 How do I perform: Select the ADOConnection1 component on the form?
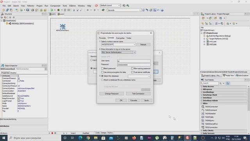click(62, 27)
